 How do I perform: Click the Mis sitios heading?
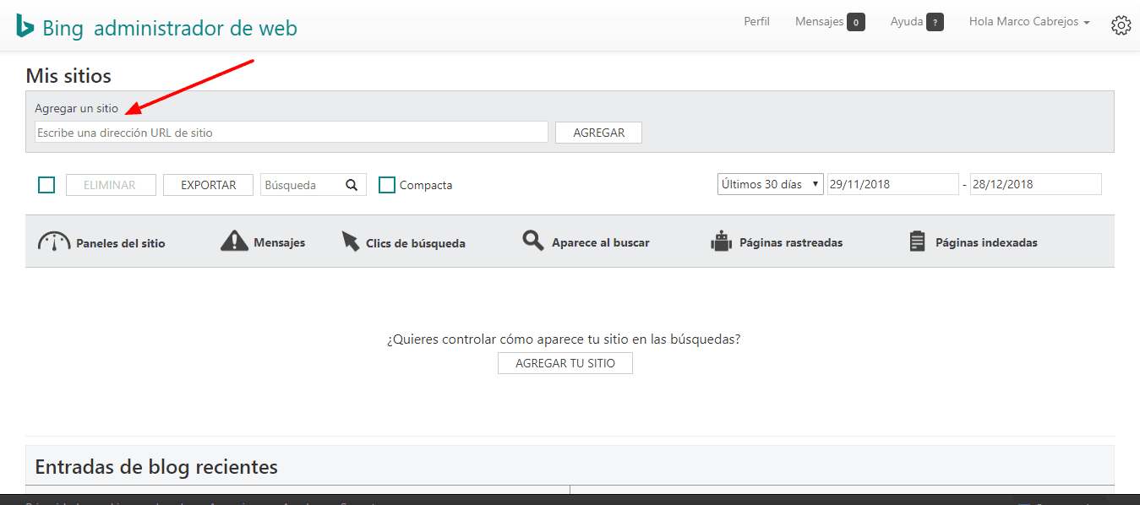68,75
